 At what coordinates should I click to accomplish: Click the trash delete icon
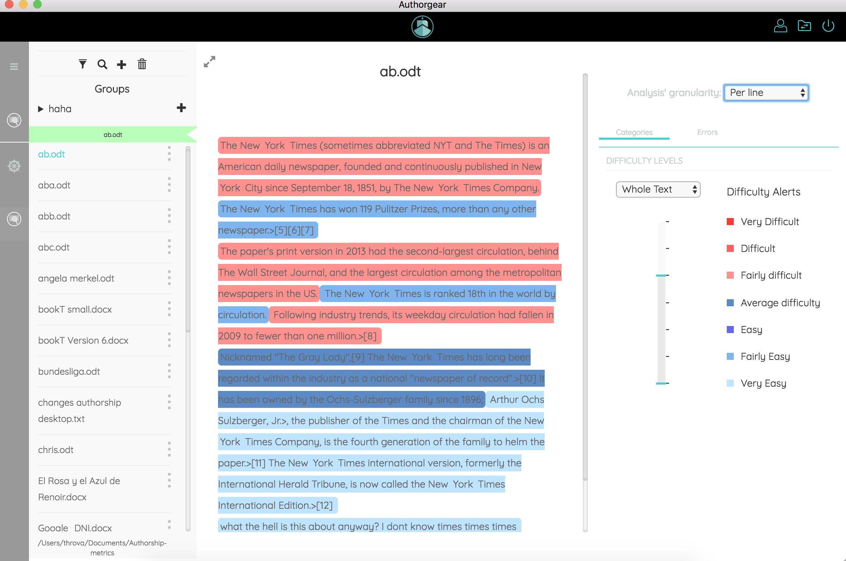142,64
